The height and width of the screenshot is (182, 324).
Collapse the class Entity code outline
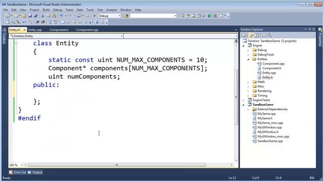pyautogui.click(x=17, y=43)
